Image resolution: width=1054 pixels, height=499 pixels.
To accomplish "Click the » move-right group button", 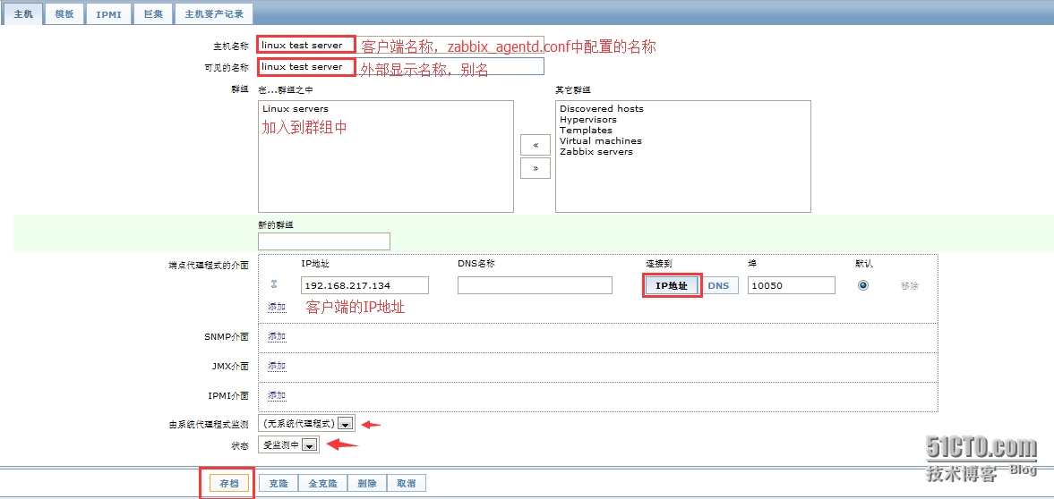I will pyautogui.click(x=536, y=169).
